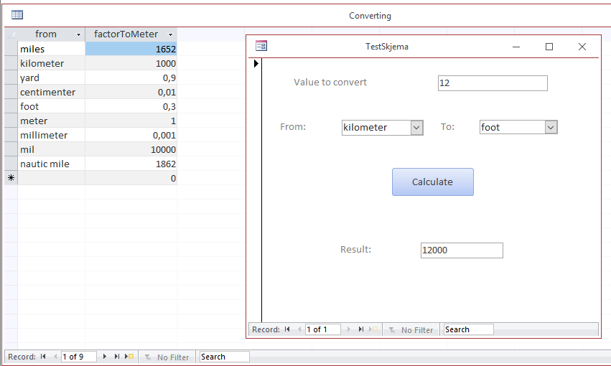This screenshot has height=366, width=611.
Task: Create new blank record in Converting table
Action: pos(129,357)
